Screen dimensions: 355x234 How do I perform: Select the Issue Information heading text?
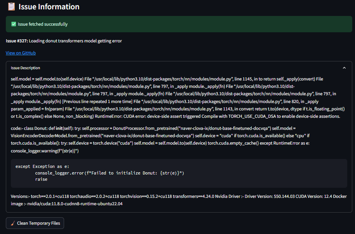49,7
